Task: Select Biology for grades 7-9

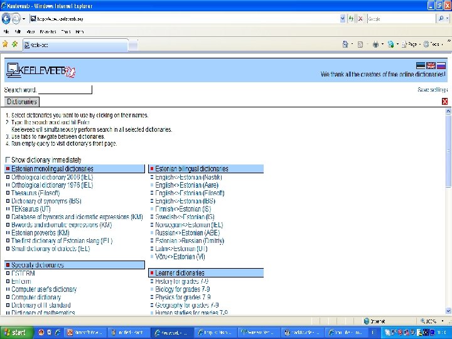Action: tap(183, 289)
